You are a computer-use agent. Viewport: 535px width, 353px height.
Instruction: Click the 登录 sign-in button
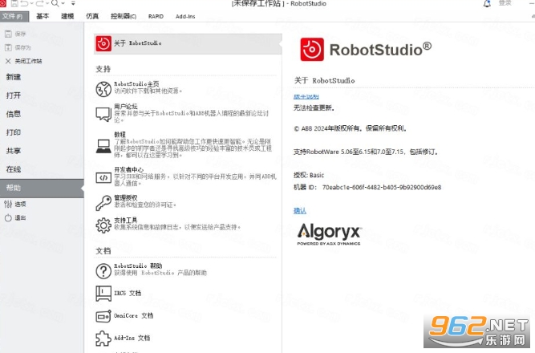505,3
